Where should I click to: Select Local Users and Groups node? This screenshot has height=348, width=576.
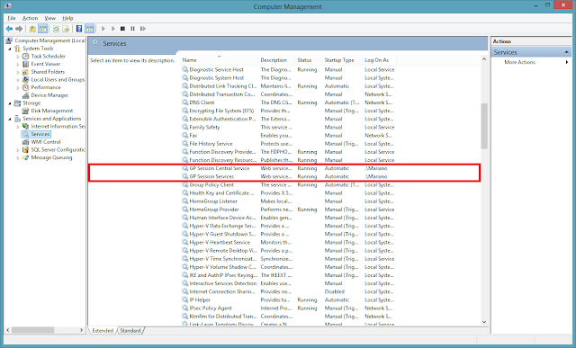pos(58,79)
